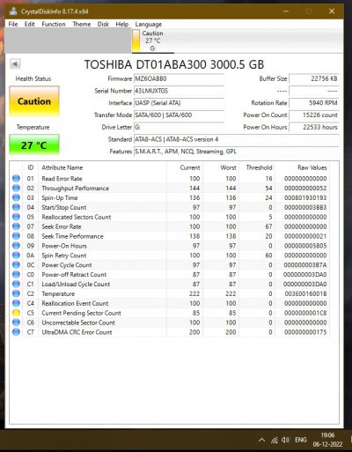The height and width of the screenshot is (452, 352).
Task: Open the Wi-Fi network tray icon
Action: (x=275, y=440)
